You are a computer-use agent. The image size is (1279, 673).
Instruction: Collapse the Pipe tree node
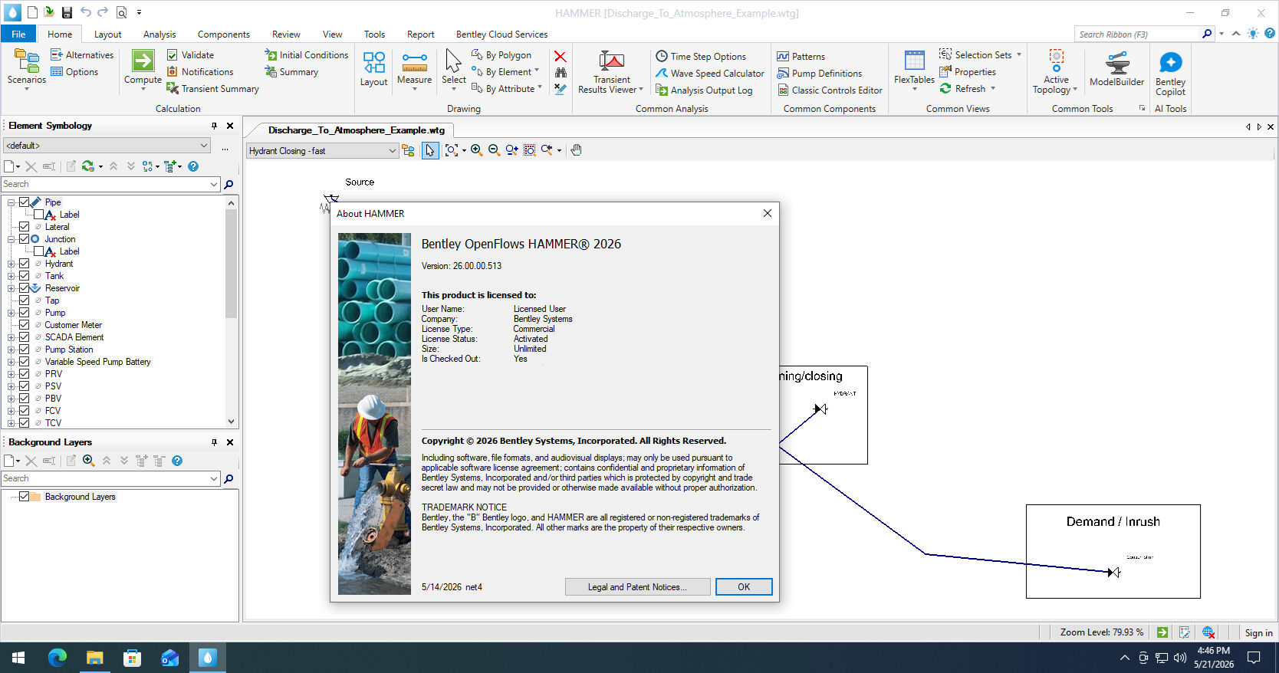point(12,202)
